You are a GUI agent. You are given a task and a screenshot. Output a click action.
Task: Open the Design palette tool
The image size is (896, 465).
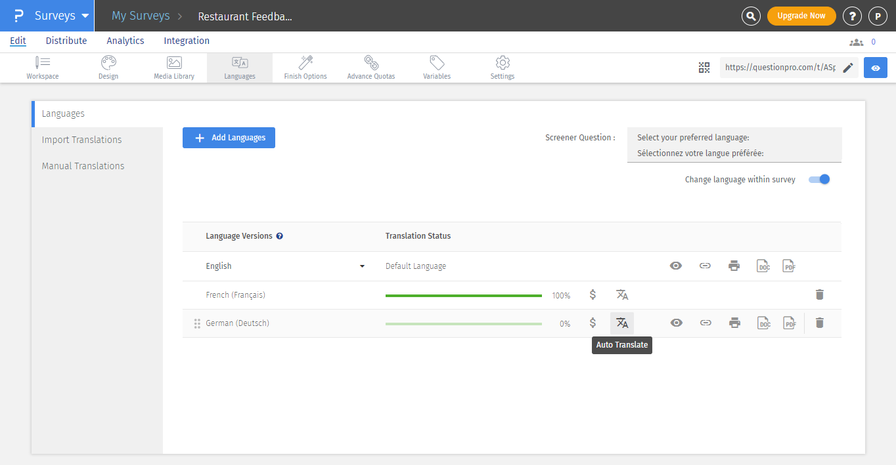click(108, 68)
